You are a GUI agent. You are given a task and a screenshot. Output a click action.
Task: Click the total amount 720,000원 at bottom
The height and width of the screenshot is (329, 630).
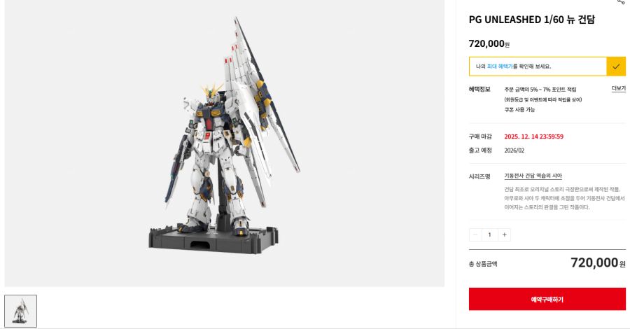598,262
